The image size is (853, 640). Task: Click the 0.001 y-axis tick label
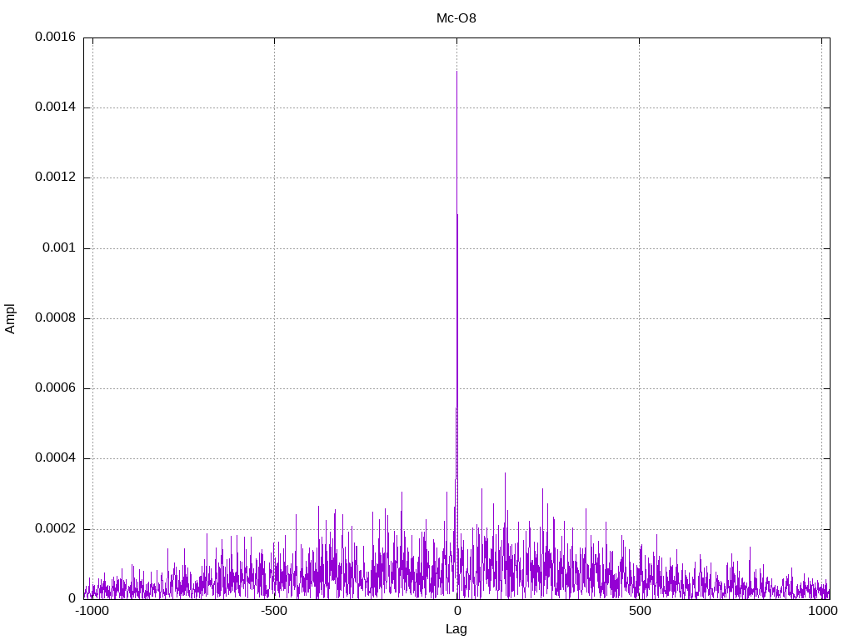(61, 248)
